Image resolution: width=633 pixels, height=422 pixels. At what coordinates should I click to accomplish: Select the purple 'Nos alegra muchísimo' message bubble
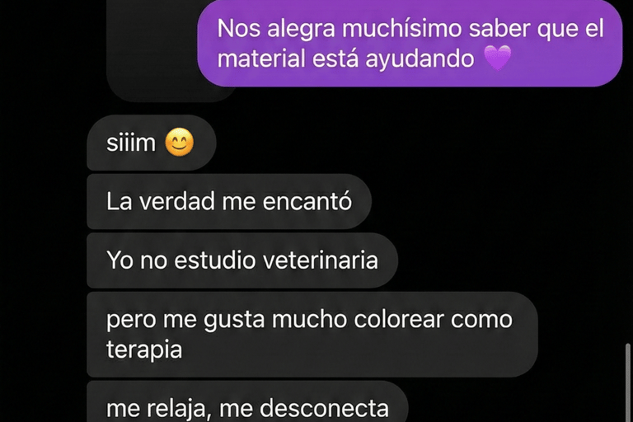tap(410, 43)
